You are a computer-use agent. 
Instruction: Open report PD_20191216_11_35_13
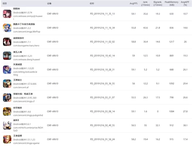(102, 14)
